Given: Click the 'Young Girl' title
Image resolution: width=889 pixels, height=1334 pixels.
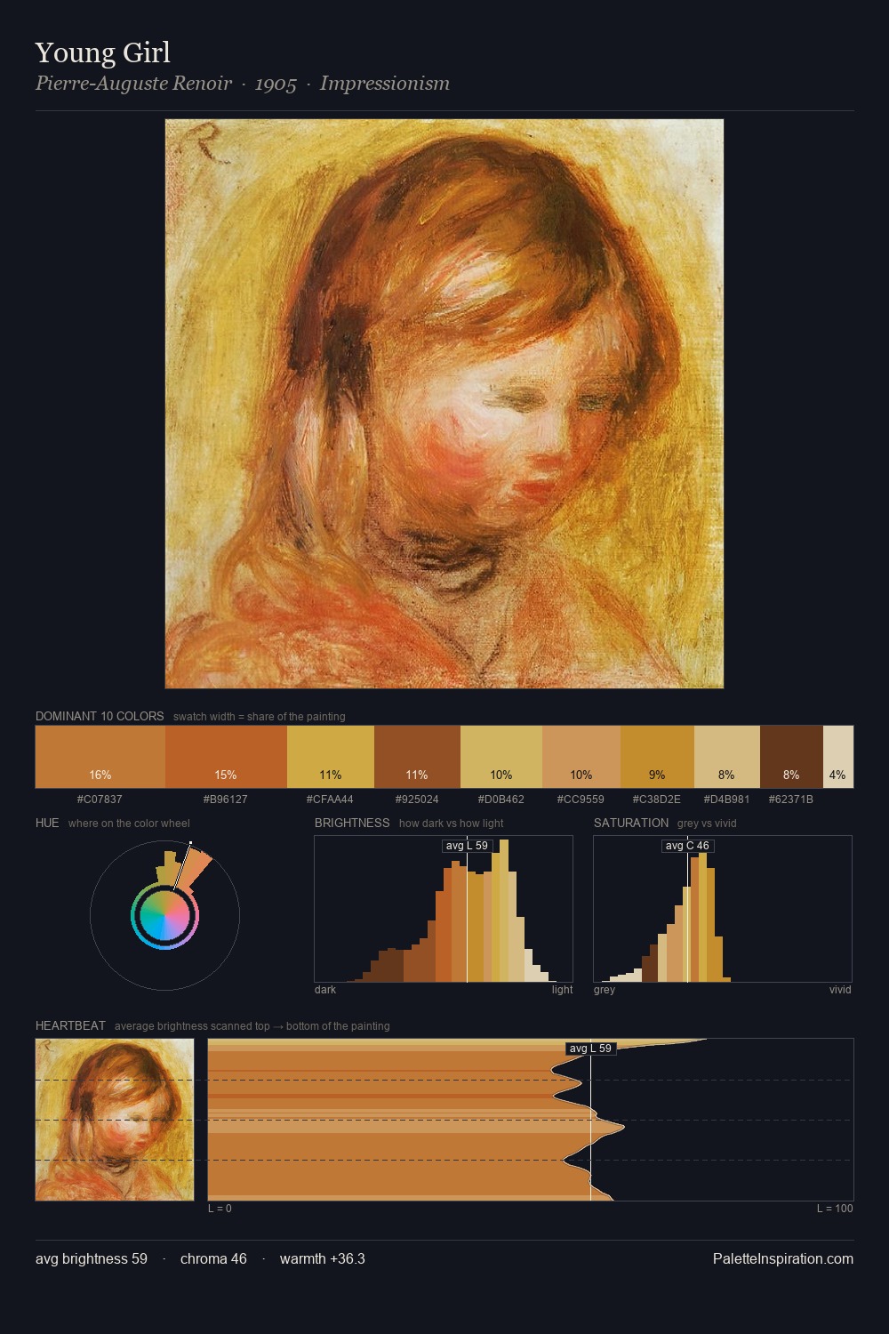Looking at the screenshot, I should [102, 53].
